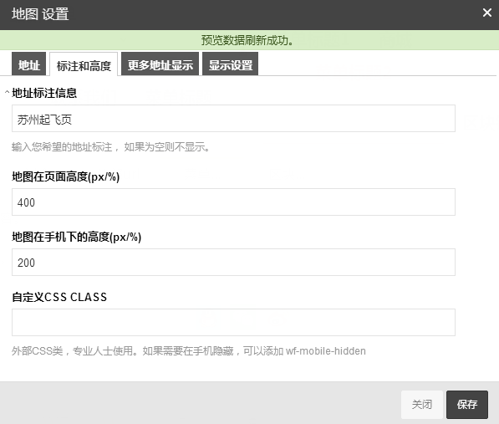Click the 输入您希望的地址标注 help text

(x=110, y=147)
